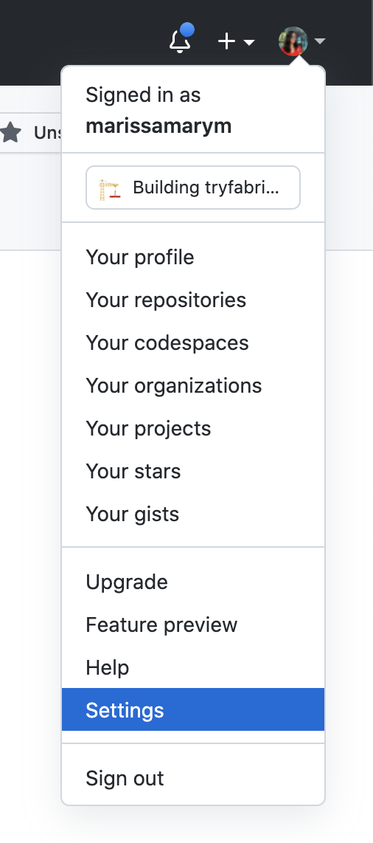The height and width of the screenshot is (843, 373).
Task: Select the highlighted Settings item
Action: tap(193, 709)
